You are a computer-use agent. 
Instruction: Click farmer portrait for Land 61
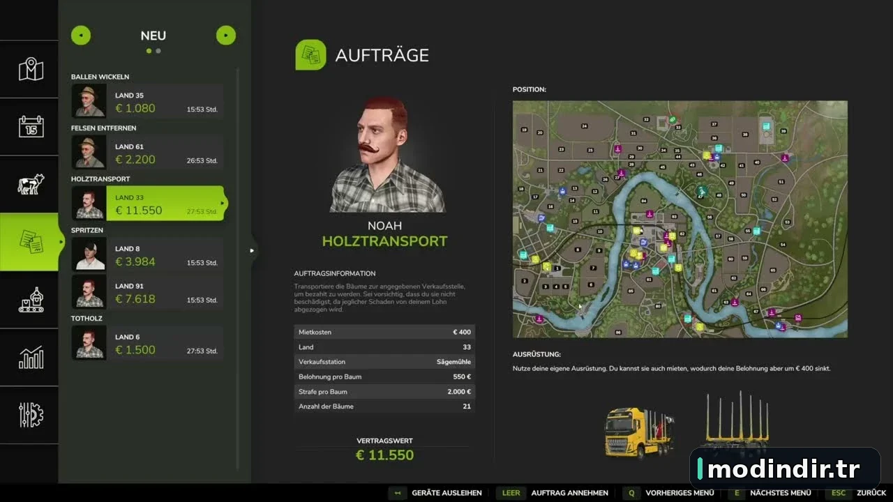pos(89,152)
